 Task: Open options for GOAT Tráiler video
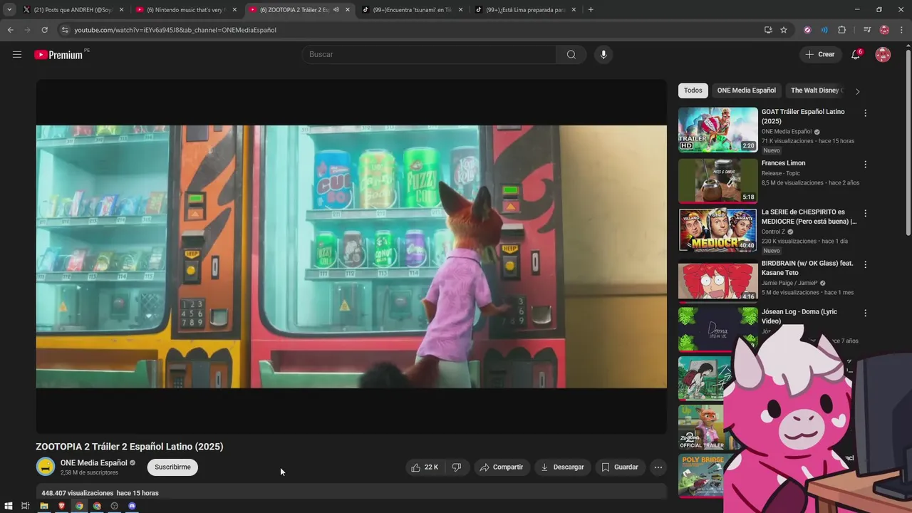pos(866,113)
